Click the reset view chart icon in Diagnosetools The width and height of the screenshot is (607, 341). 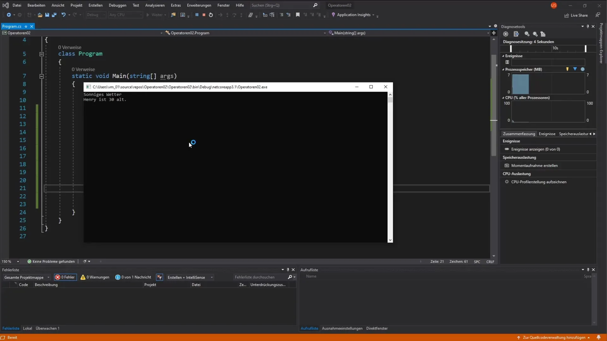point(543,34)
